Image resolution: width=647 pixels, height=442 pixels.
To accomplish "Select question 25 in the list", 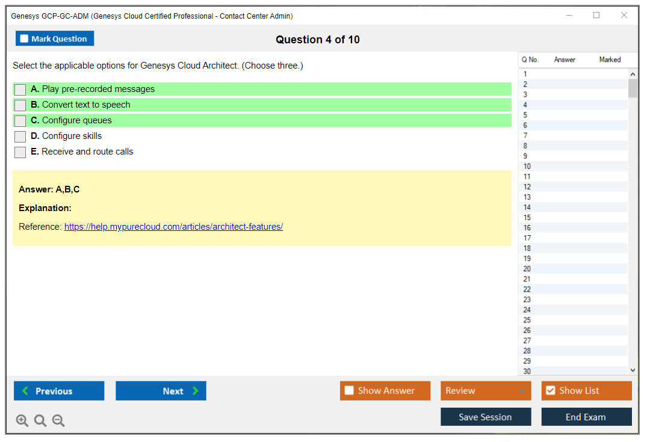I will coord(527,320).
